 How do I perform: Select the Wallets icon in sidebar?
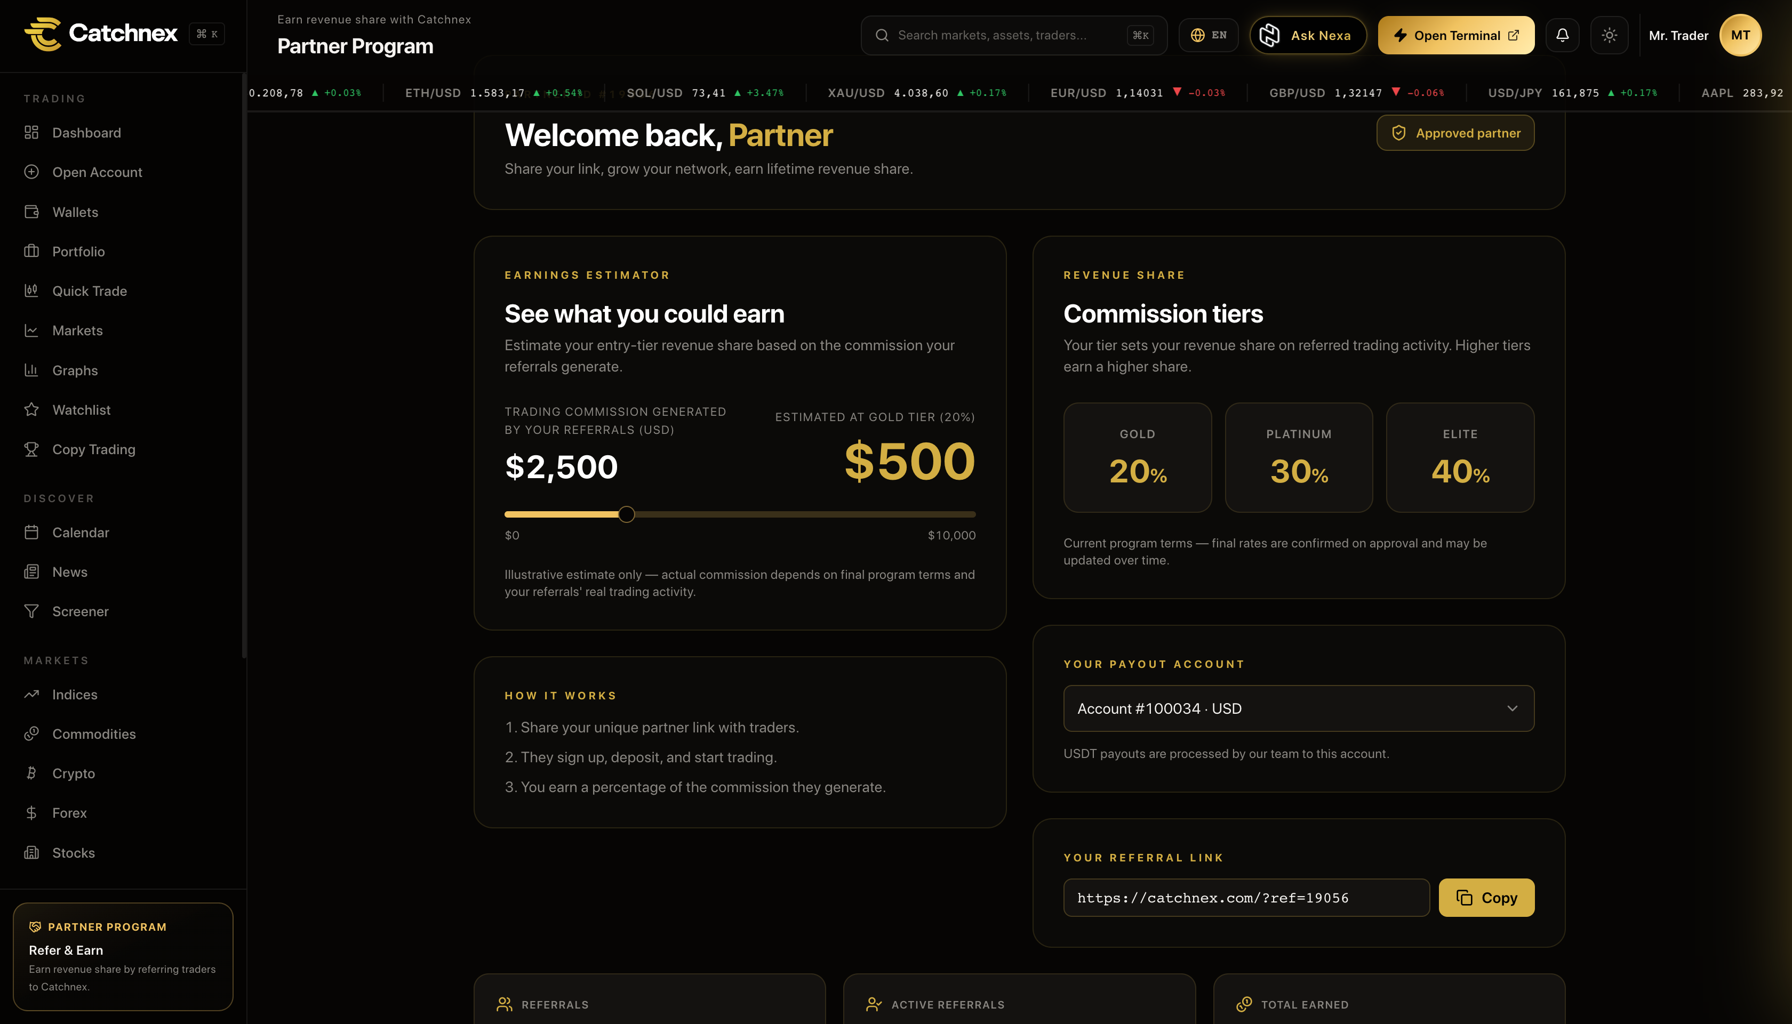[x=31, y=212]
